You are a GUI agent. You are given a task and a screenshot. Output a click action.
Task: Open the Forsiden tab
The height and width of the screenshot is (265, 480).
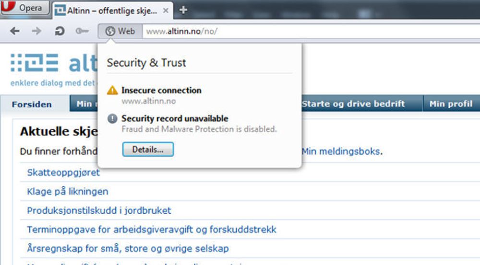click(32, 104)
